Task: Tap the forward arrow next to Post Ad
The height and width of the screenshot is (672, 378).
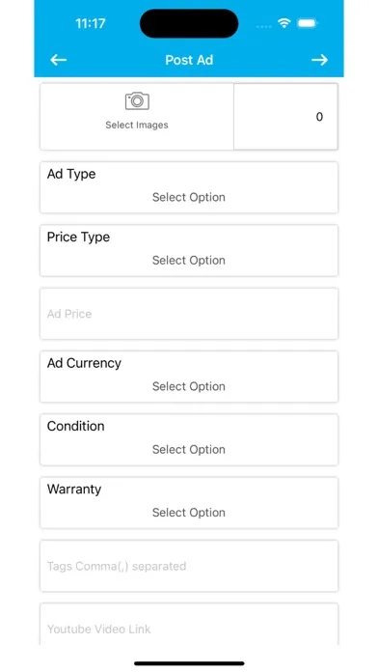Action: pyautogui.click(x=319, y=60)
